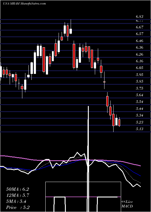This screenshot has width=151, height=212.
Task: Click the 6.26 price axis label
Action: (140, 54)
